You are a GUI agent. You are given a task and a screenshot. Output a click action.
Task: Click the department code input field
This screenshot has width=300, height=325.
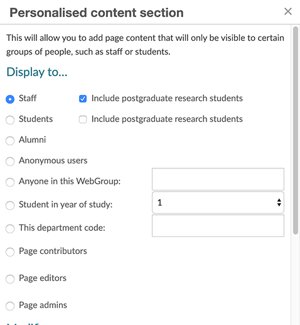click(218, 226)
